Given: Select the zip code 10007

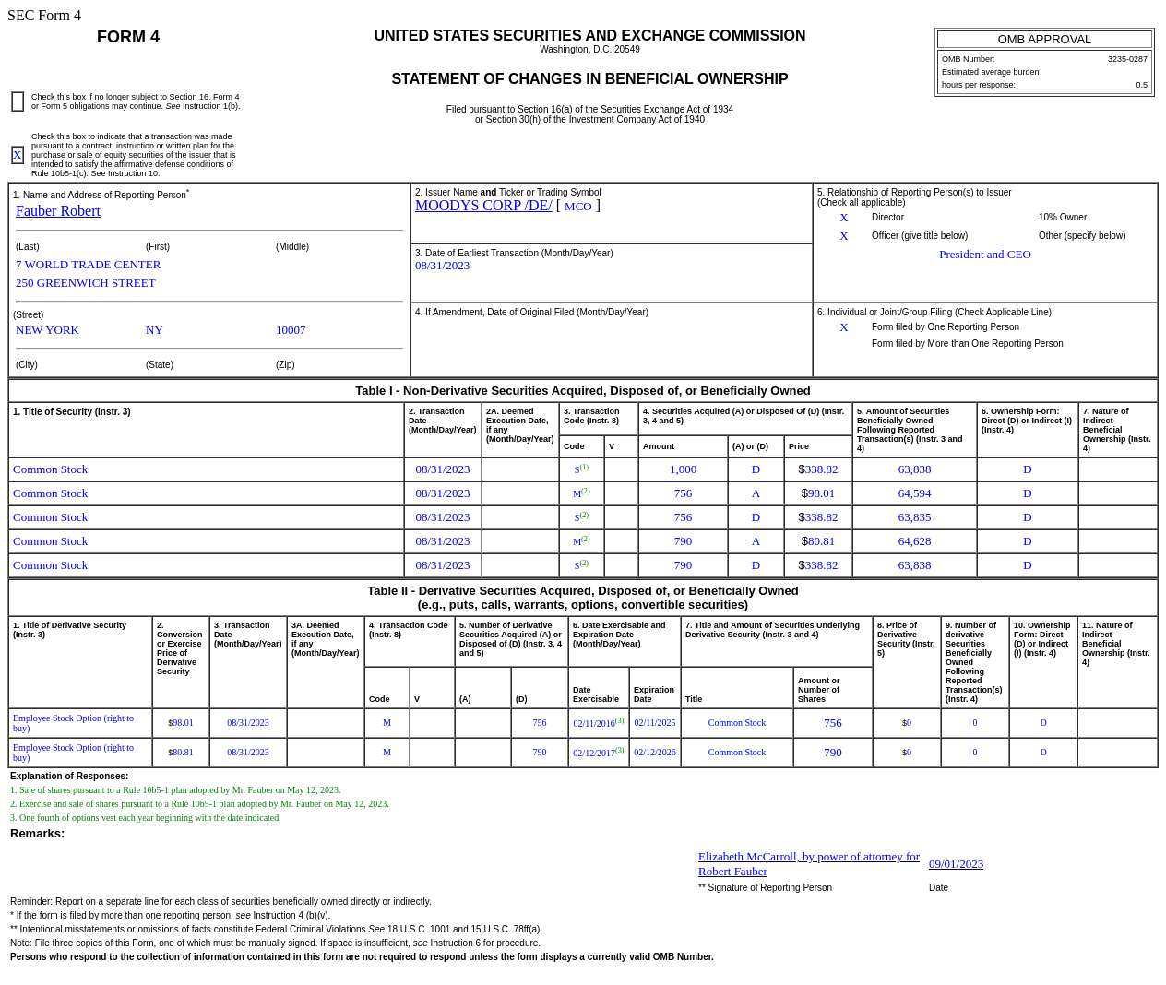Looking at the screenshot, I should pyautogui.click(x=291, y=330).
